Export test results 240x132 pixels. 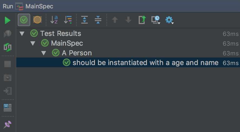142,20
